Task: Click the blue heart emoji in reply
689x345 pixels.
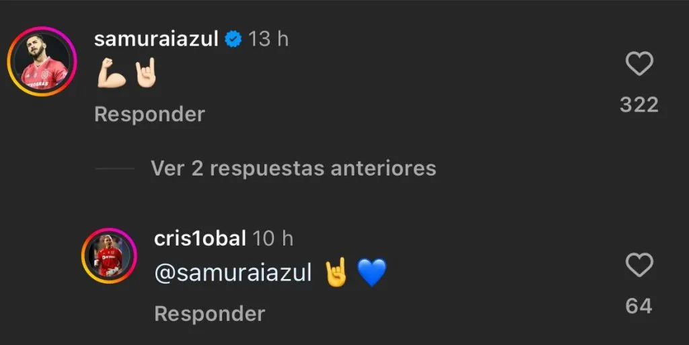Action: coord(371,272)
